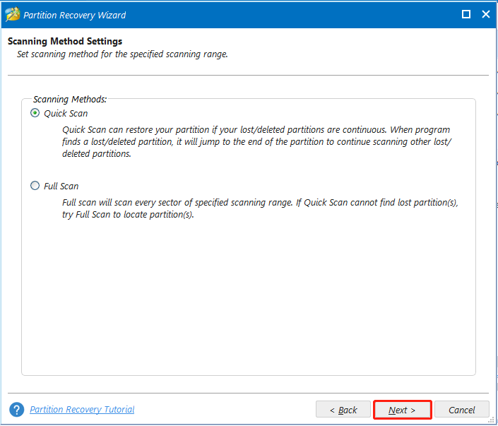498x426 pixels.
Task: Click the 'Scanning Methods:' group label
Action: [70, 99]
